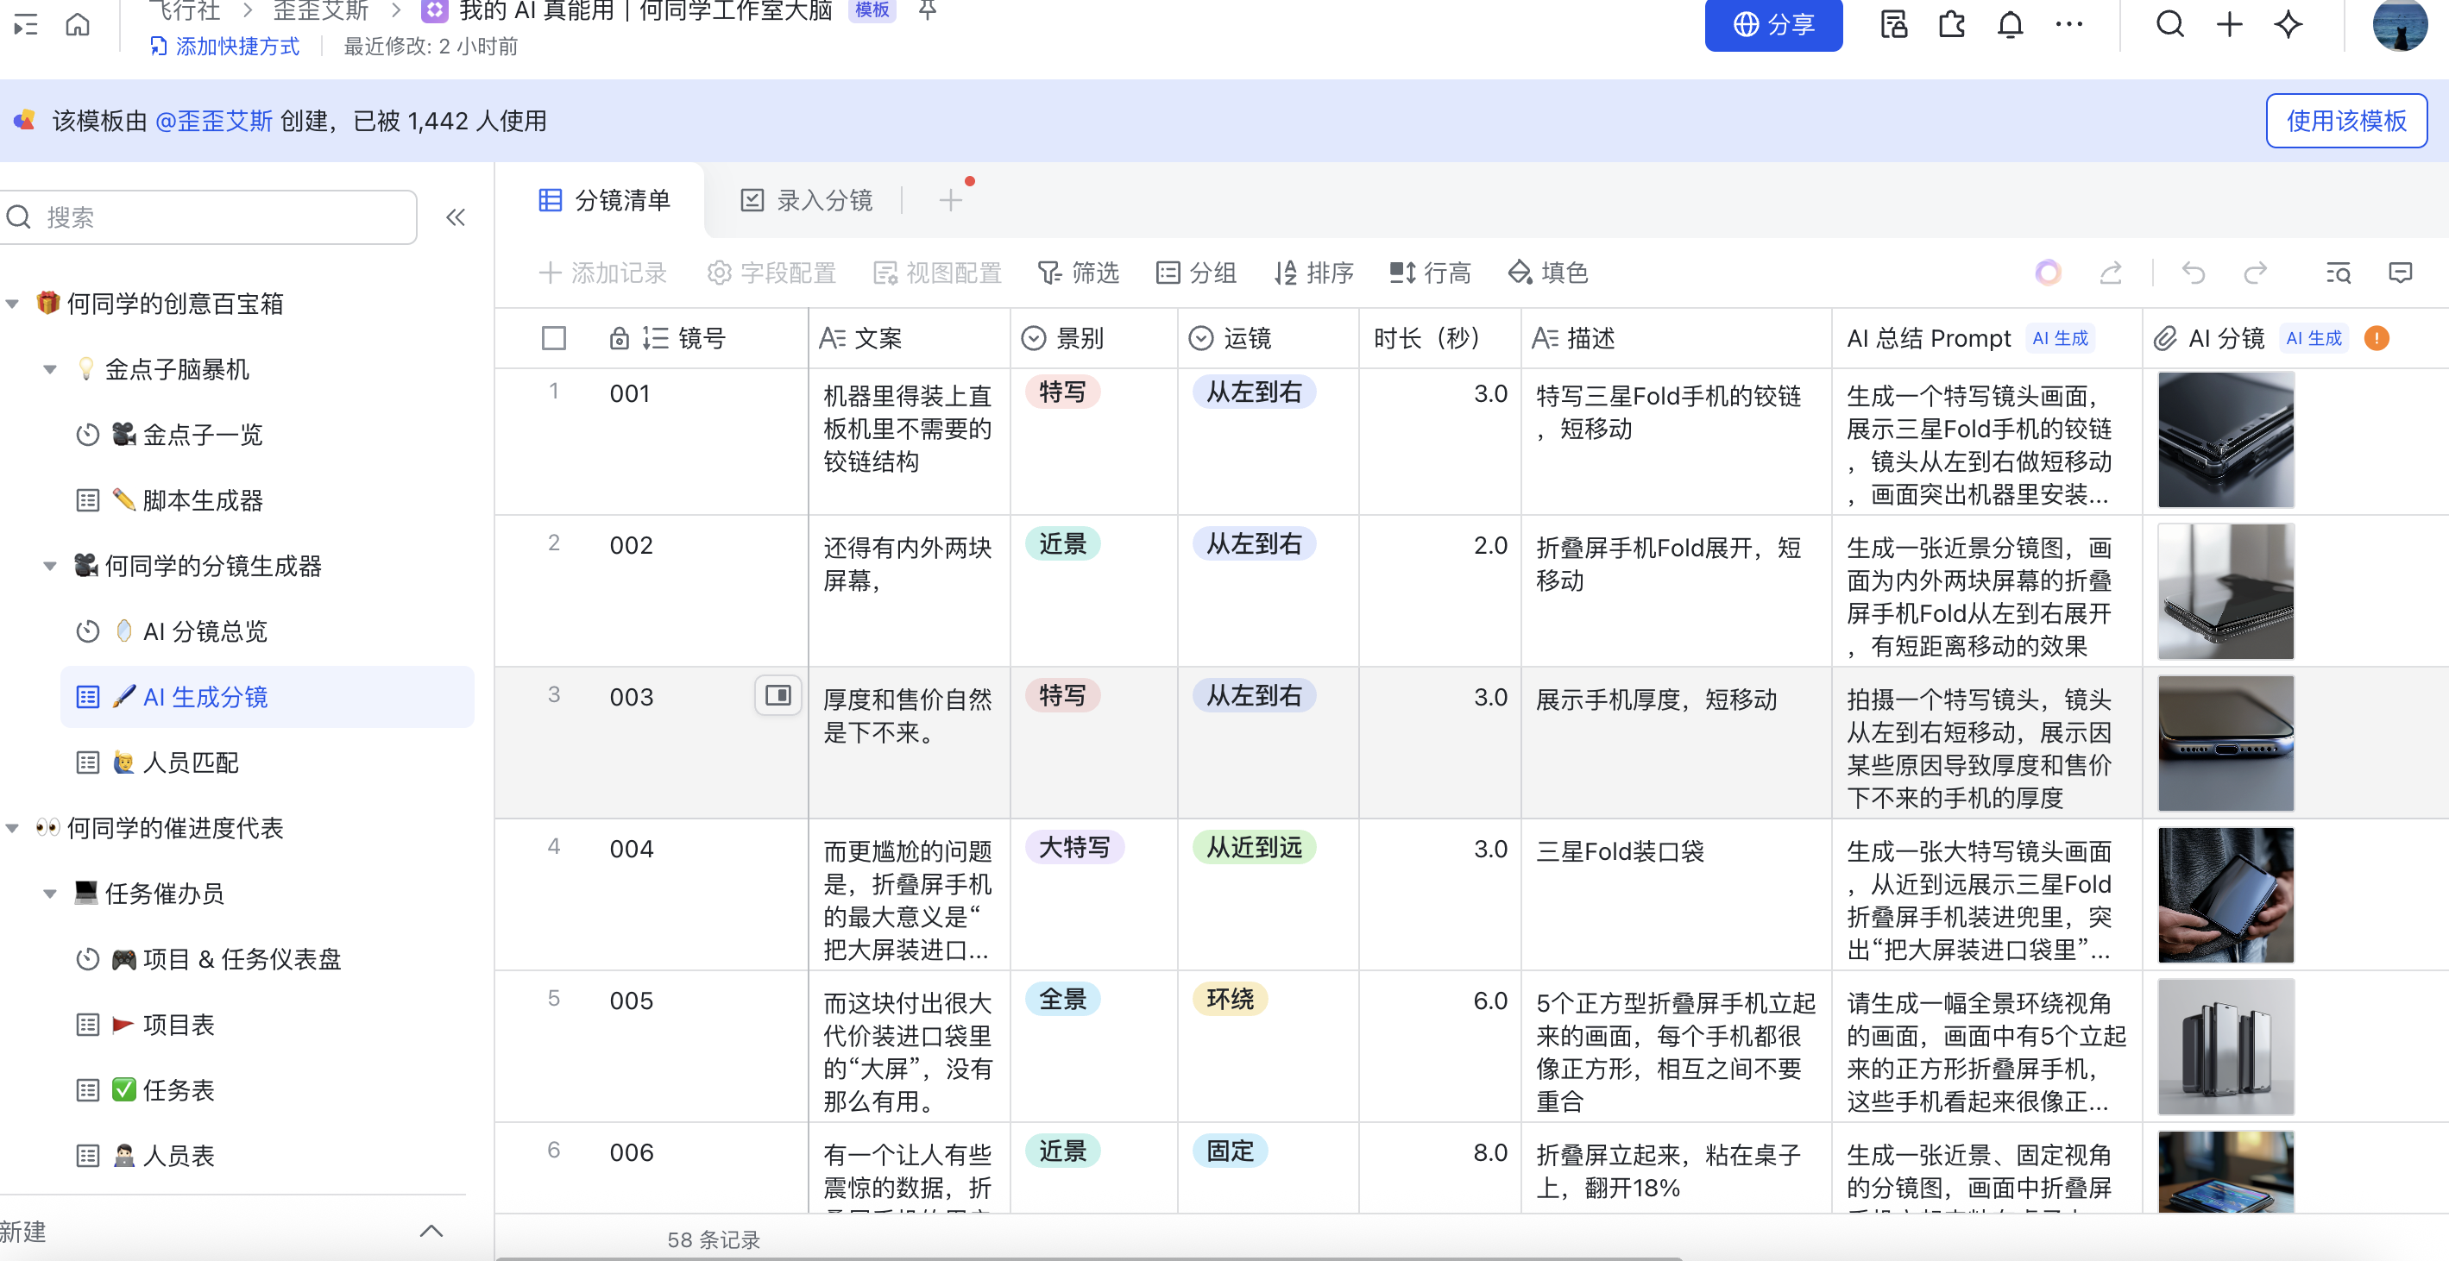The image size is (2449, 1261).
Task: Open the search magnifier in the top bar
Action: 2169,25
